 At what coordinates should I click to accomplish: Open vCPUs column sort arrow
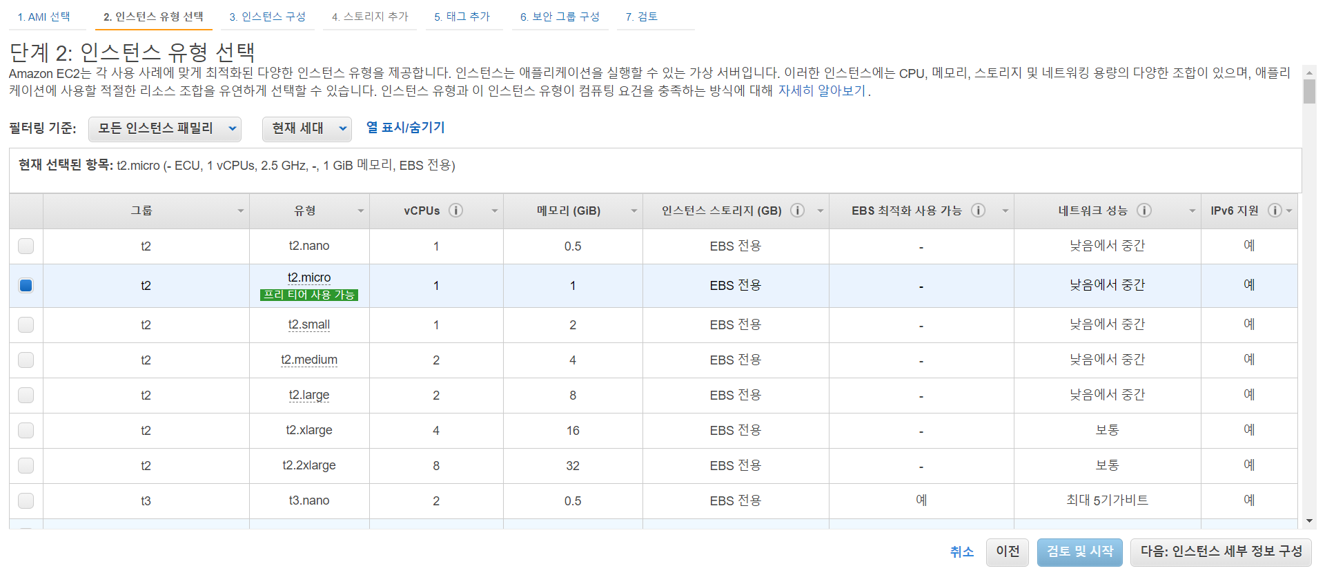tap(494, 211)
